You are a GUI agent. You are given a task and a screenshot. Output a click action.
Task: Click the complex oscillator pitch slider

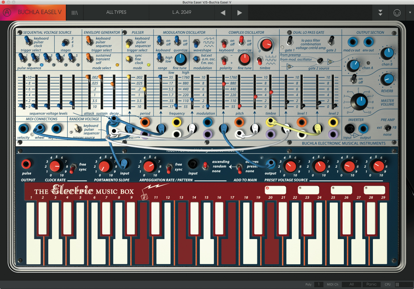[x=223, y=84]
